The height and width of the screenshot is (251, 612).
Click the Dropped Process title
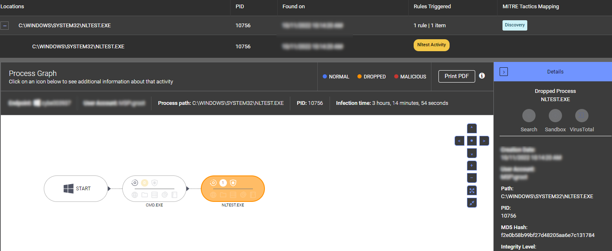(x=555, y=91)
